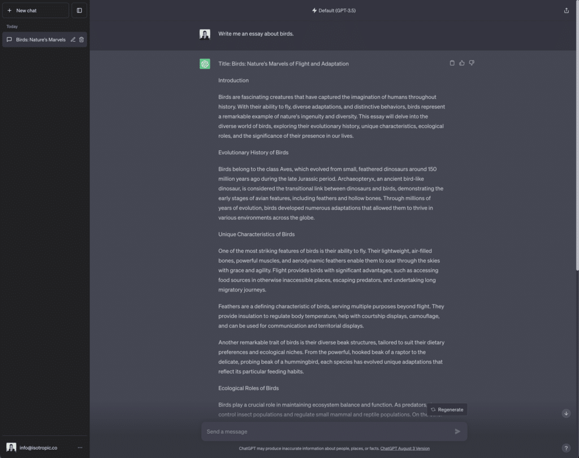Regenerate the response
Image resolution: width=579 pixels, height=458 pixels.
(x=447, y=409)
